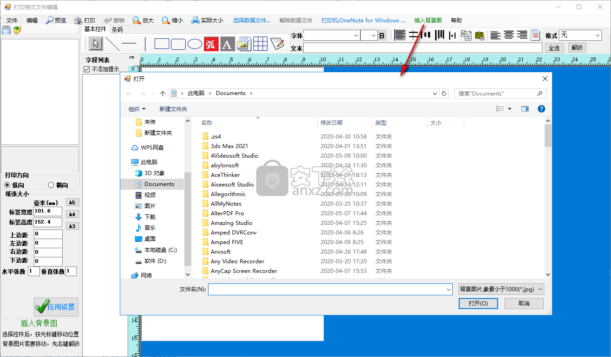Select the insert picture tool
The width and height of the screenshot is (611, 357).
coord(244,44)
